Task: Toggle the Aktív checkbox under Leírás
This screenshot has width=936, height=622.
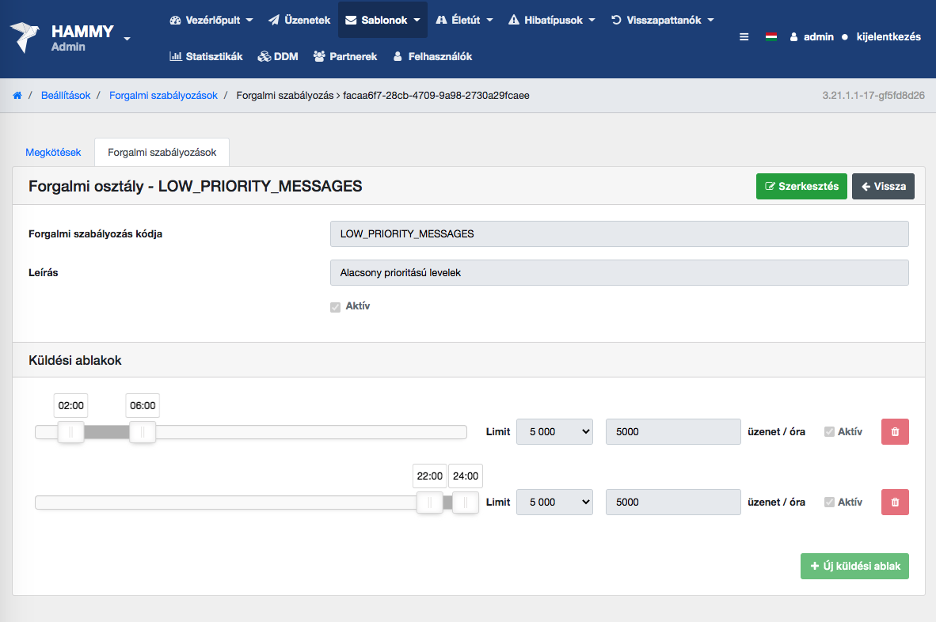Action: coord(335,307)
